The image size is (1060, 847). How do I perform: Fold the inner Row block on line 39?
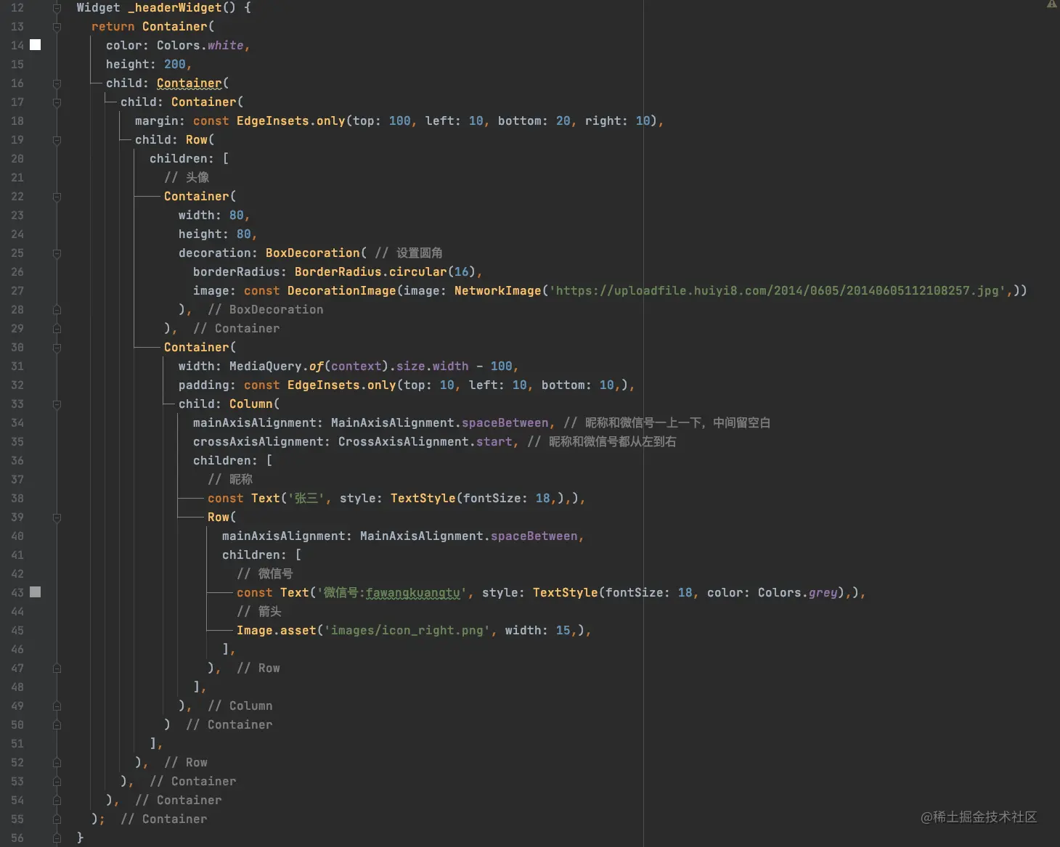[x=57, y=517]
